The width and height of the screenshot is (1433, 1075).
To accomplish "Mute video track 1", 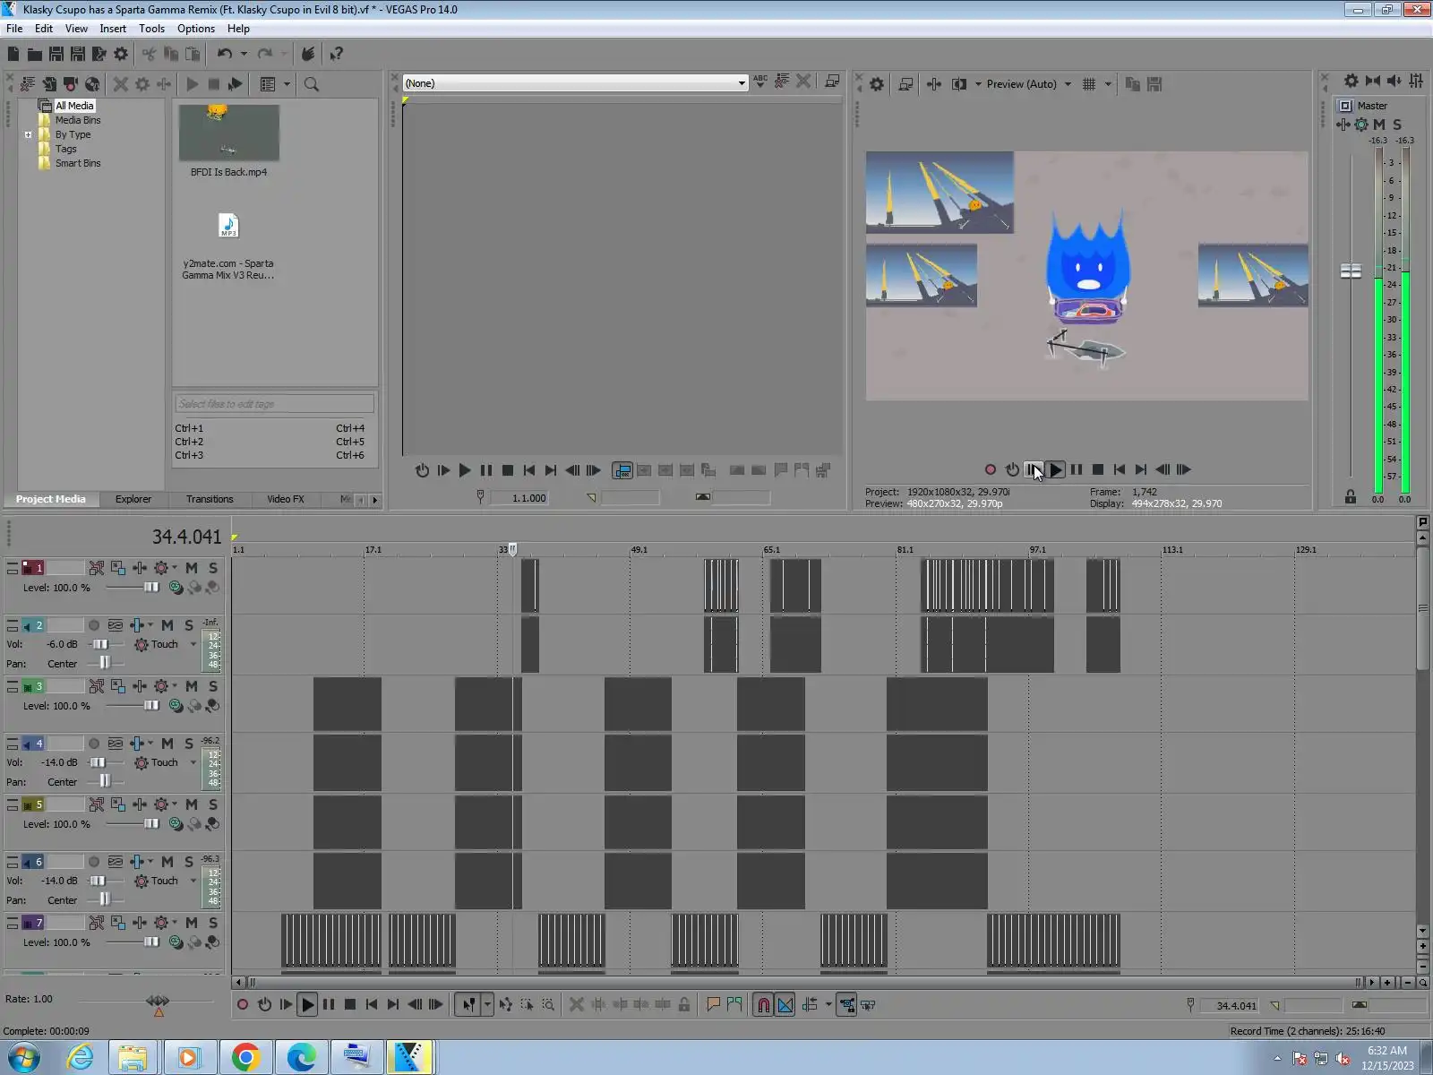I will pyautogui.click(x=192, y=568).
